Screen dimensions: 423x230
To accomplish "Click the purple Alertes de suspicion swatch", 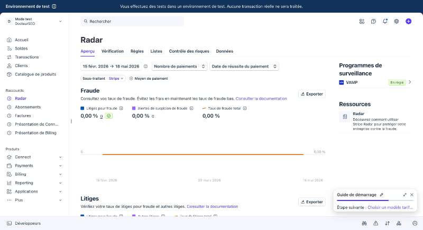I will click(134, 108).
